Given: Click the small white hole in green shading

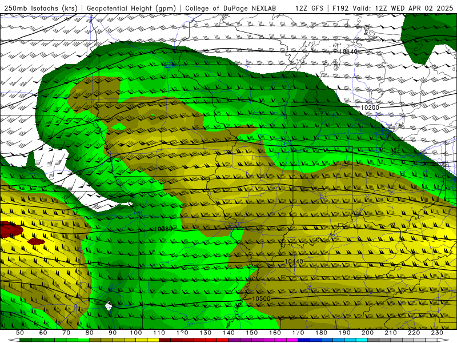Looking at the screenshot, I should 109,306.
